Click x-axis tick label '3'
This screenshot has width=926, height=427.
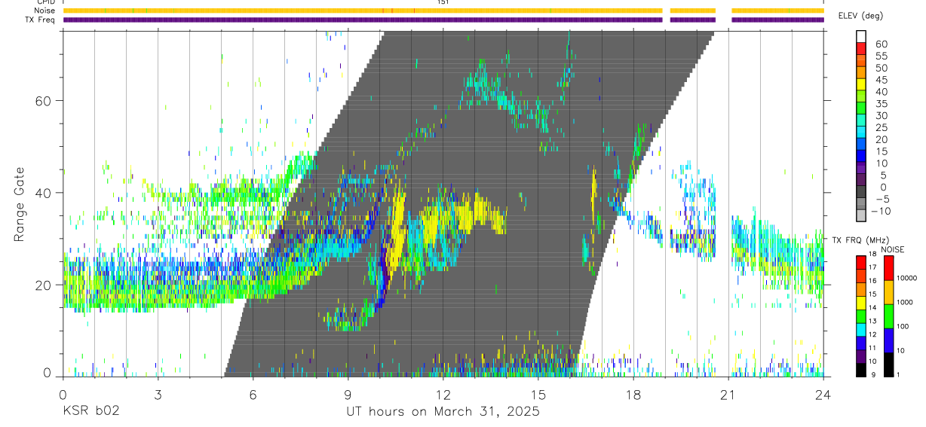click(158, 394)
